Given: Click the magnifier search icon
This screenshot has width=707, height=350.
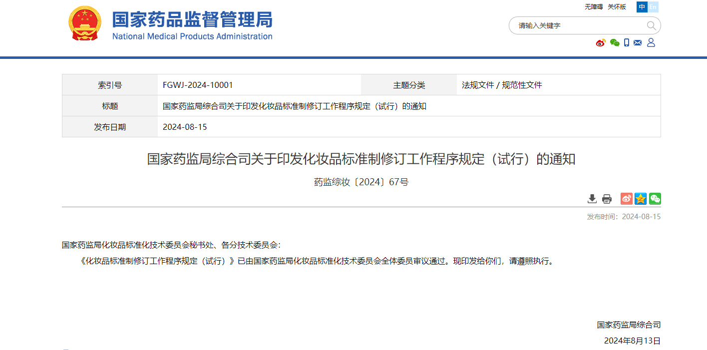Looking at the screenshot, I should (x=651, y=25).
